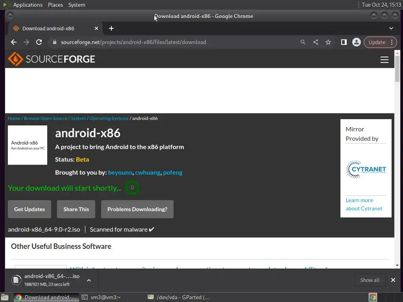The width and height of the screenshot is (403, 302).
Task: Click the scrollbar down arrow
Action: click(397, 265)
